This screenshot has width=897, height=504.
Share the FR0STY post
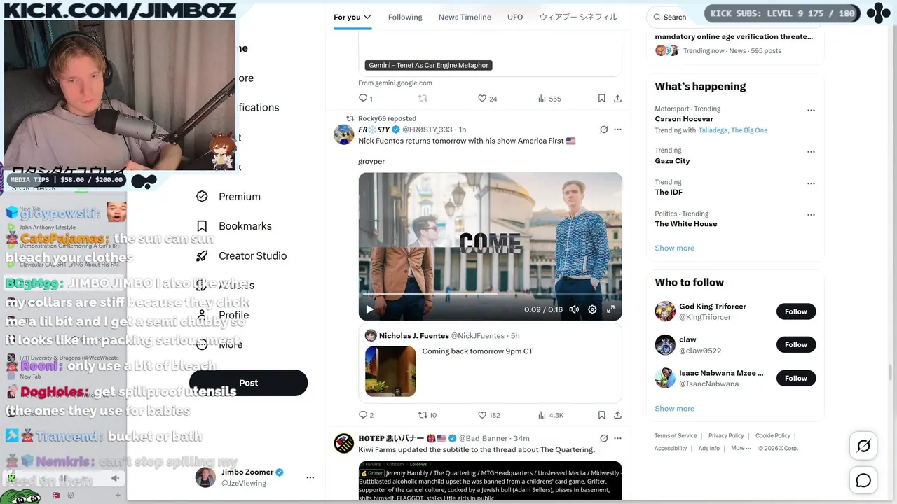coord(617,415)
